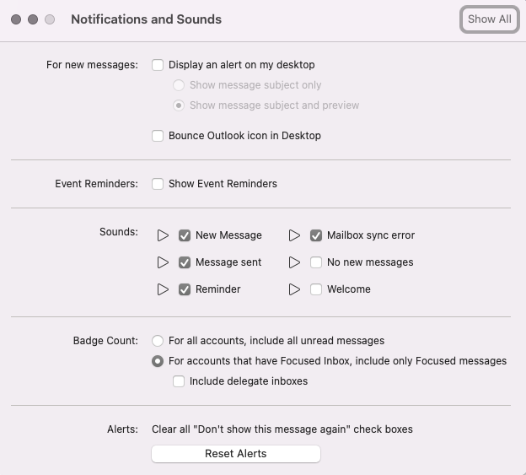Click the Reset Alerts button
This screenshot has height=475, width=526.
[x=236, y=454]
